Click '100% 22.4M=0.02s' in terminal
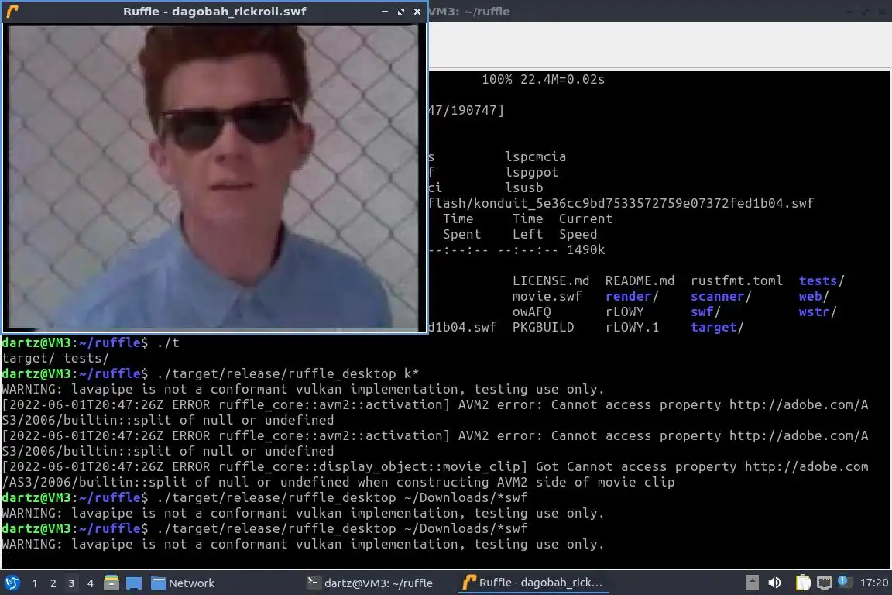892x595 pixels. point(544,79)
